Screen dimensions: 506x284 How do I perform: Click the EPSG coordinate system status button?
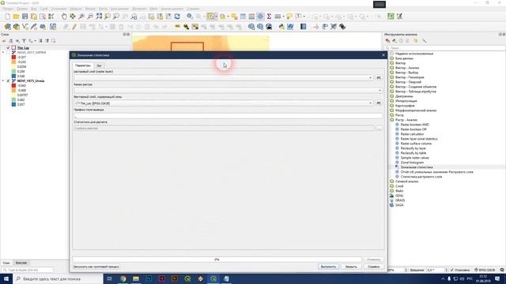tap(485, 270)
